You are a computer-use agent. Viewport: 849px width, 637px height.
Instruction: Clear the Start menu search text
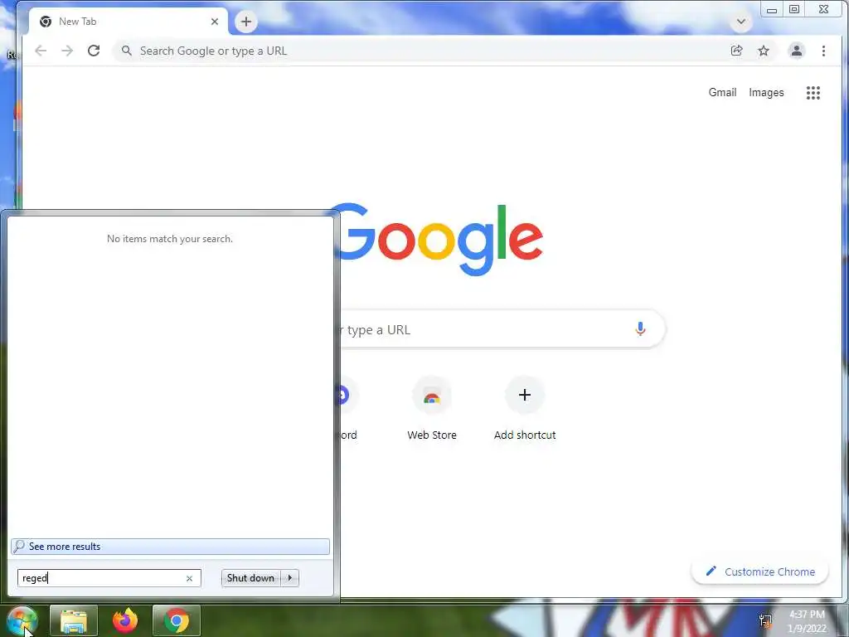(x=190, y=578)
